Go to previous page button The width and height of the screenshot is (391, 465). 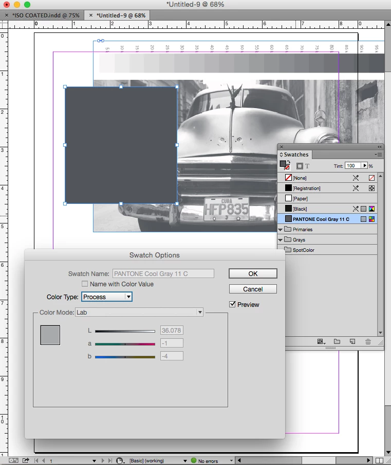coord(44,460)
